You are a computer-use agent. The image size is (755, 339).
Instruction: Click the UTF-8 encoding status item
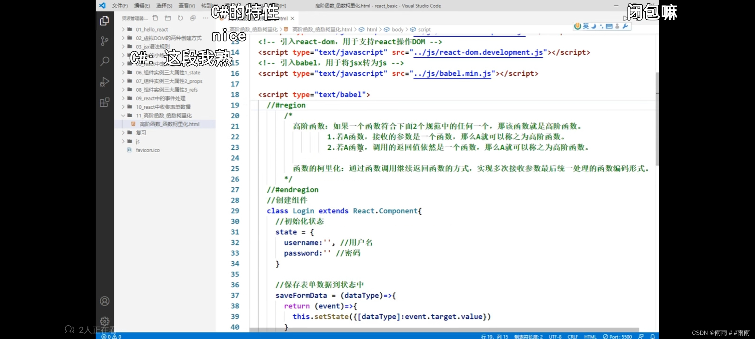click(x=555, y=336)
